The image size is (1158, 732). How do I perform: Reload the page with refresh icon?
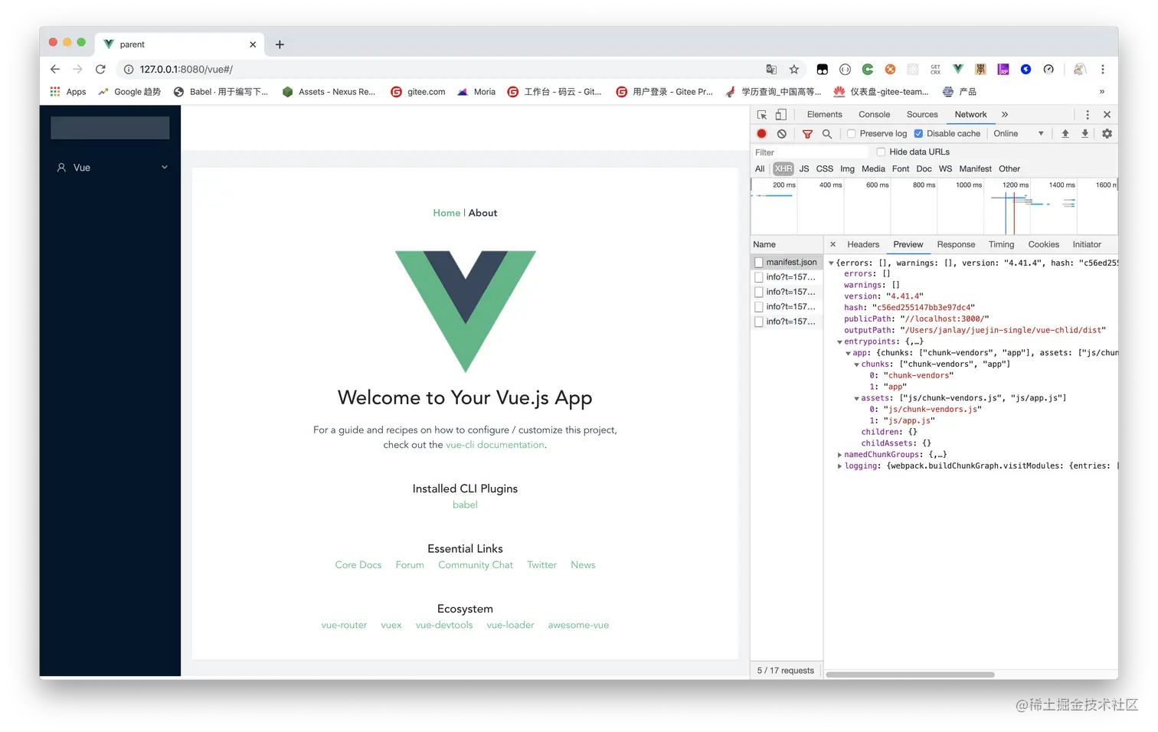point(100,69)
